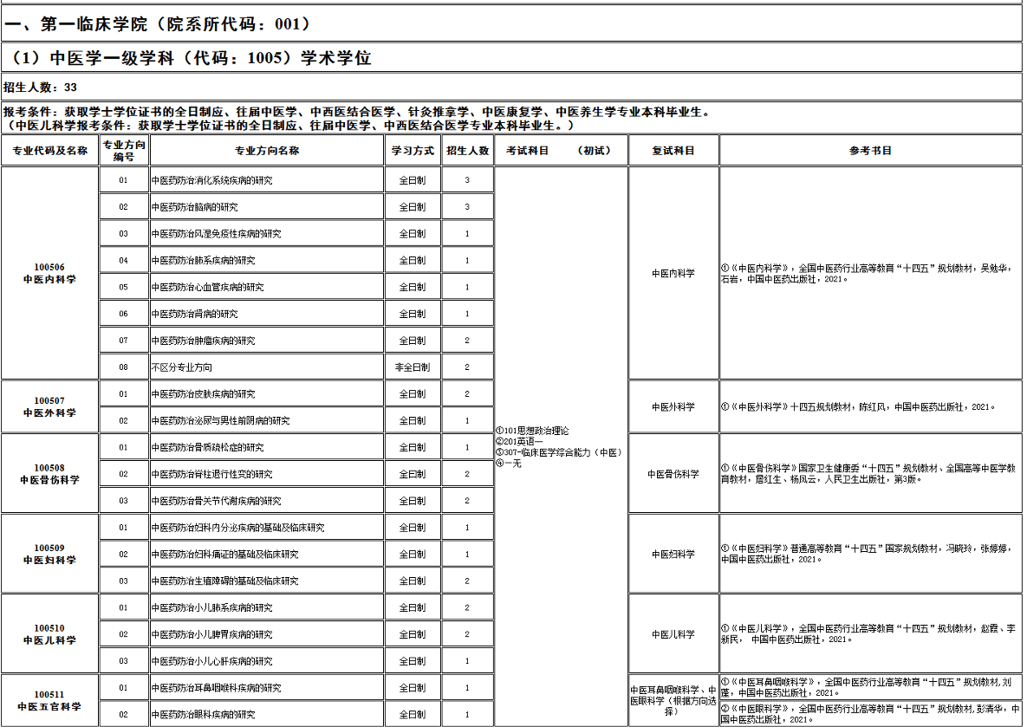Click the 学习方式 column header
The width and height of the screenshot is (1027, 727).
pos(413,151)
